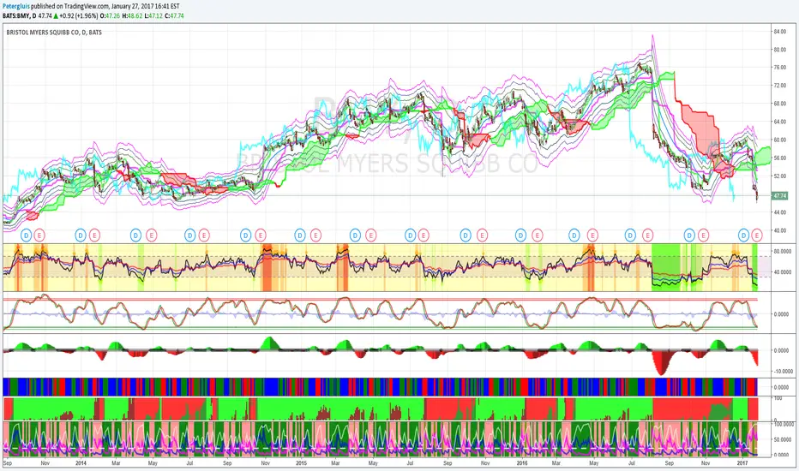Click the dividend D marker for April 2014
This screenshot has width=799, height=471.
pyautogui.click(x=135, y=235)
